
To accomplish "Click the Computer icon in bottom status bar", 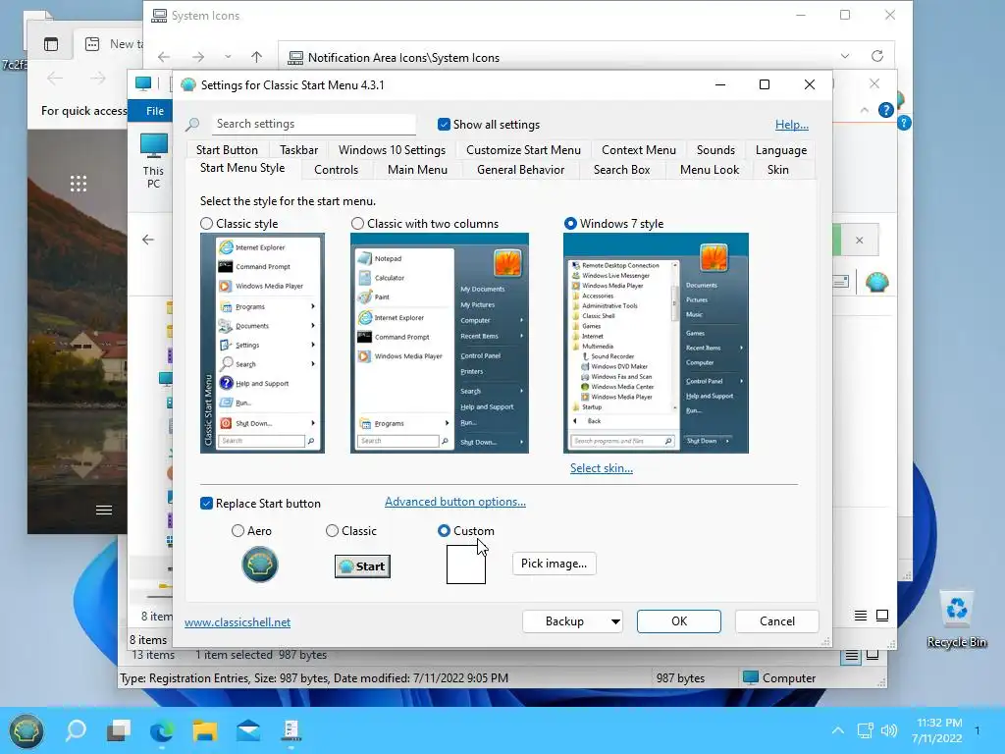I will click(751, 677).
